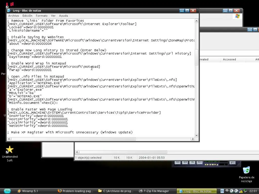
Task: Switch to Firefox Problem loading page task
Action: (x=75, y=191)
